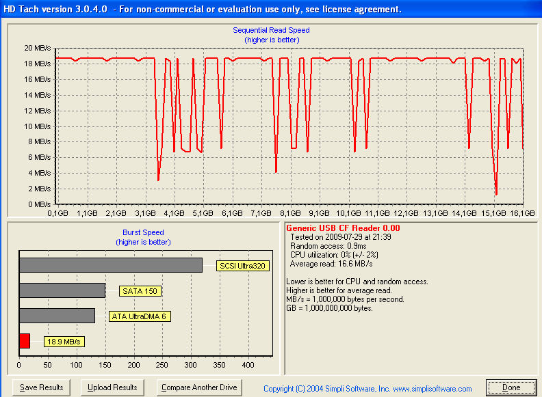Select the gray SATA 150 bar
This screenshot has height=397, width=542.
click(62, 290)
